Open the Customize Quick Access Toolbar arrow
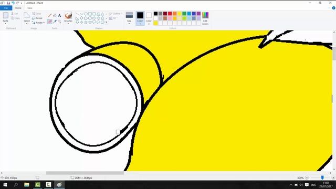 22,3
